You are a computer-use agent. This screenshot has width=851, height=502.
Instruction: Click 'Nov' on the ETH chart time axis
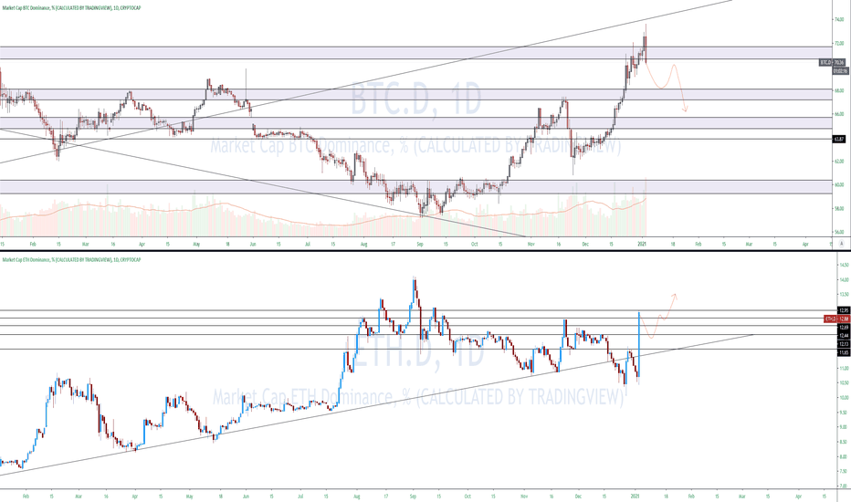(x=524, y=496)
